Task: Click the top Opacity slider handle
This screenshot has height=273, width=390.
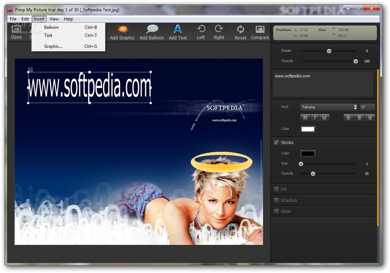Action: tap(356, 61)
